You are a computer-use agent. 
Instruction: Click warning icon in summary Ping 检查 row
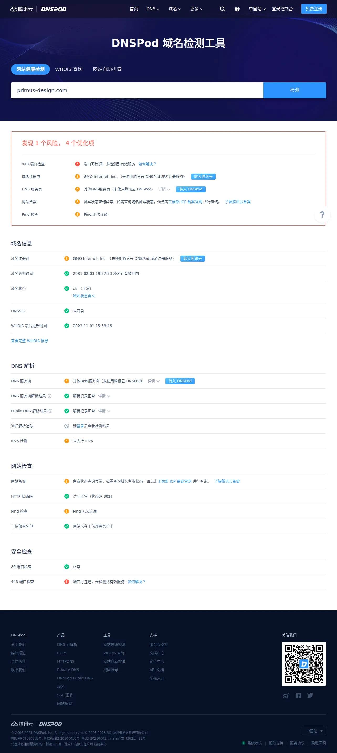[x=77, y=214]
